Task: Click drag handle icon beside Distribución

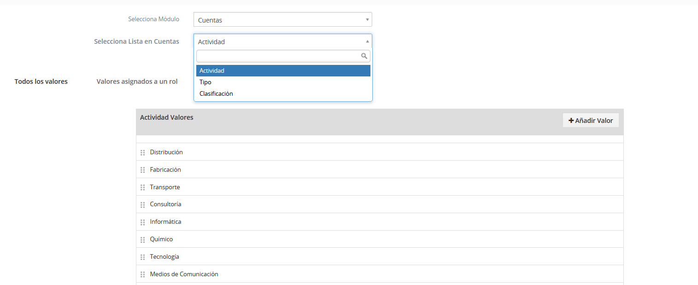Action: pos(142,152)
